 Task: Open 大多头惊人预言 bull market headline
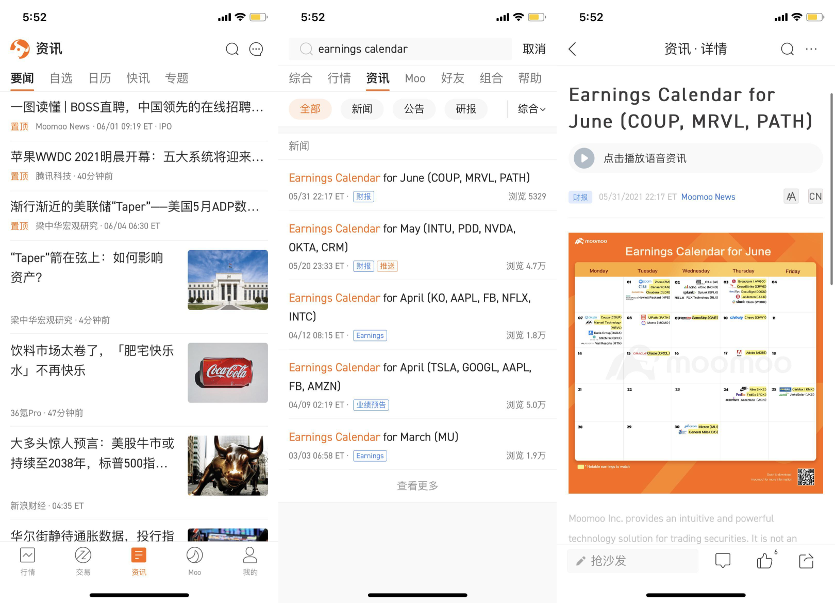pos(93,453)
